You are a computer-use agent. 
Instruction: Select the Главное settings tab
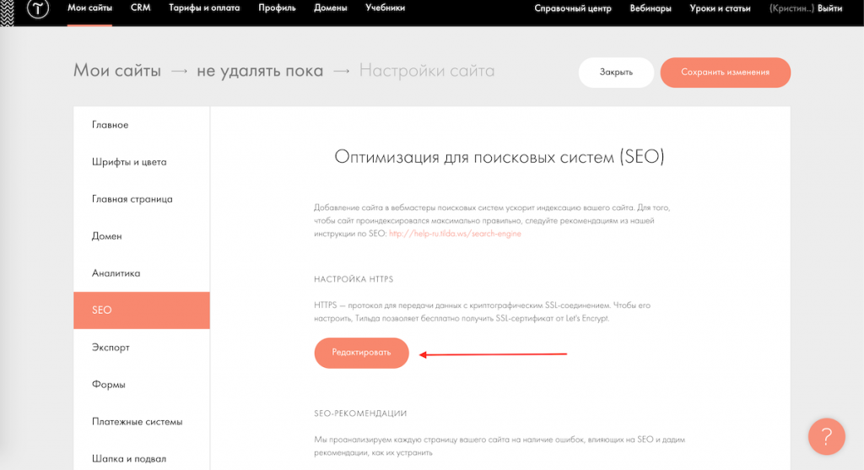coord(111,125)
